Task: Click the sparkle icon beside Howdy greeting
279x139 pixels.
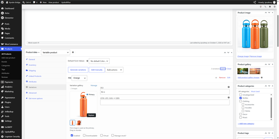Action: point(254,2)
